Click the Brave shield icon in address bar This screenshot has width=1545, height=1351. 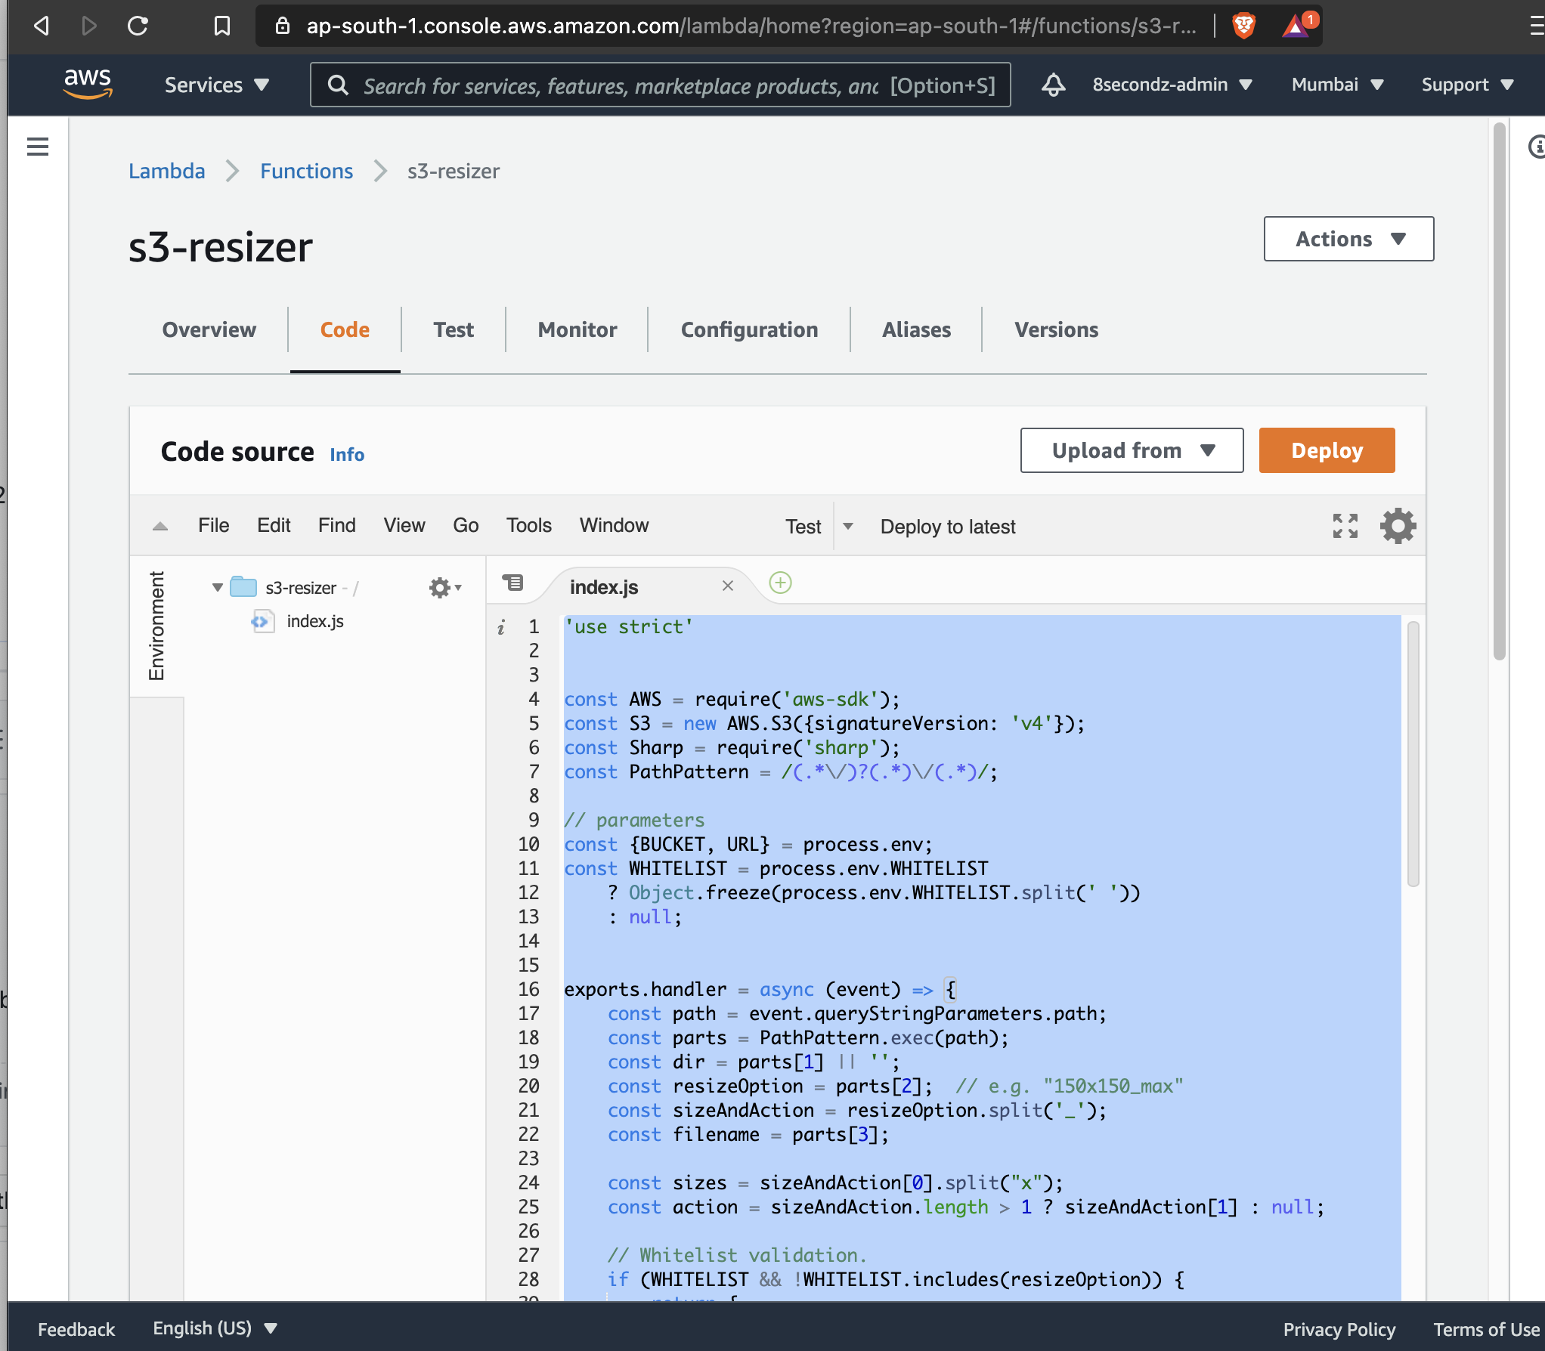pos(1244,25)
